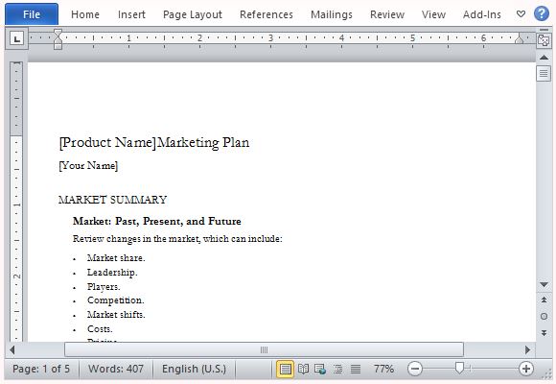
Task: Open the Add-Ins tab
Action: pos(482,14)
